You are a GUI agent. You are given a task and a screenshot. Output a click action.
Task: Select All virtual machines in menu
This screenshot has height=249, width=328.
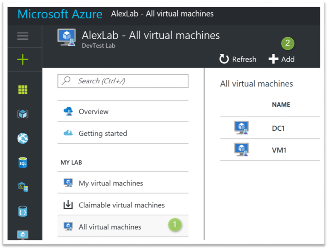123,226
